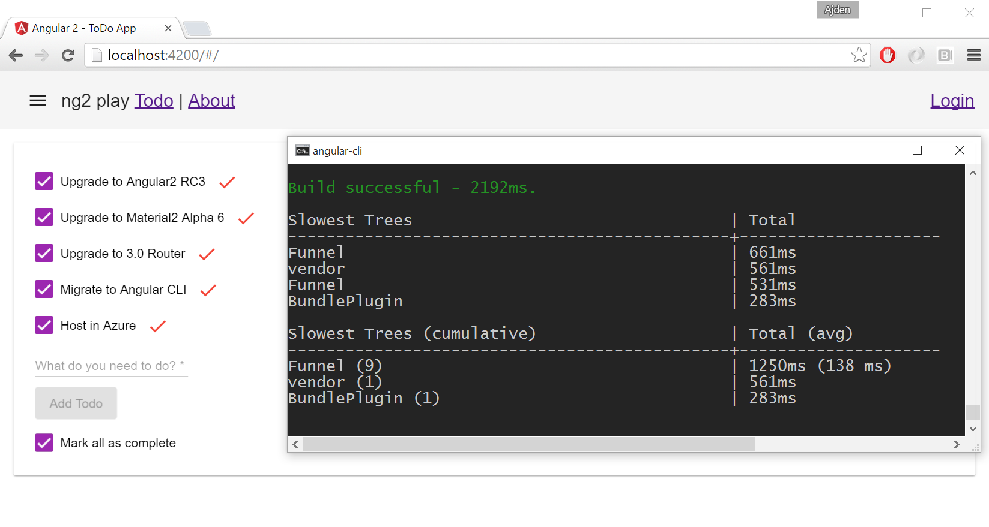Uncheck Upgrade to Material2 Alpha 6

coord(44,217)
